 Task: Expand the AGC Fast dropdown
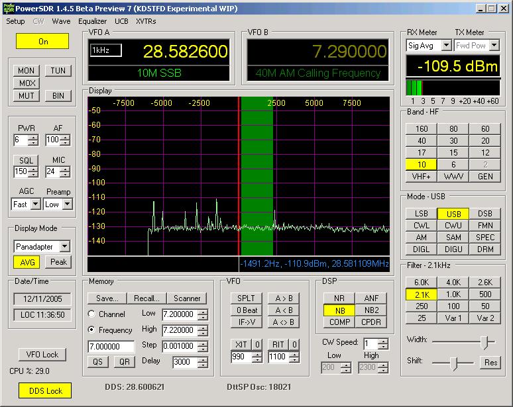pos(35,204)
